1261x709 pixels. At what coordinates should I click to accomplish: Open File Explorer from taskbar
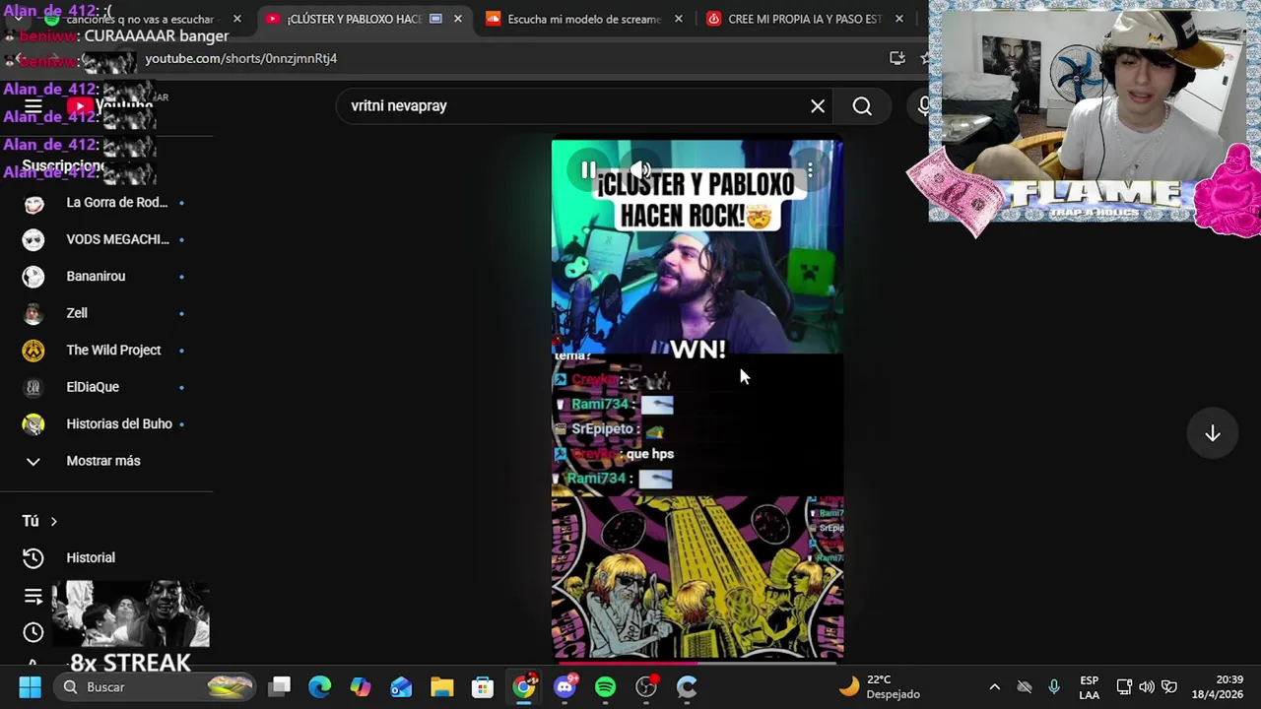coord(441,687)
